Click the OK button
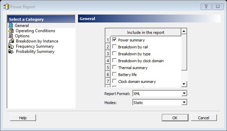Image resolution: width=227 pixels, height=131 pixels. point(175,118)
